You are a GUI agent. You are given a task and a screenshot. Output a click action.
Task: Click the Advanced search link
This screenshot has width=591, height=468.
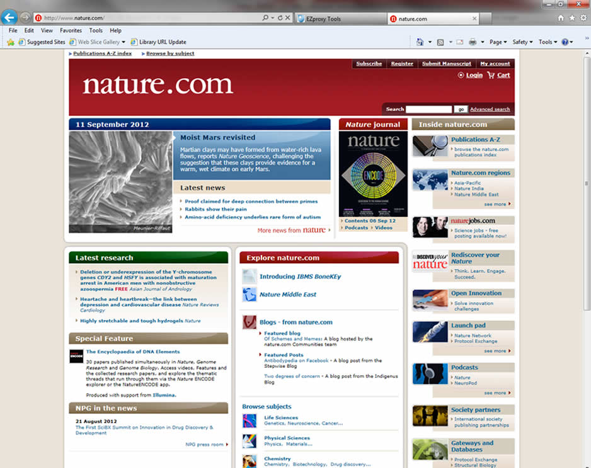(490, 109)
